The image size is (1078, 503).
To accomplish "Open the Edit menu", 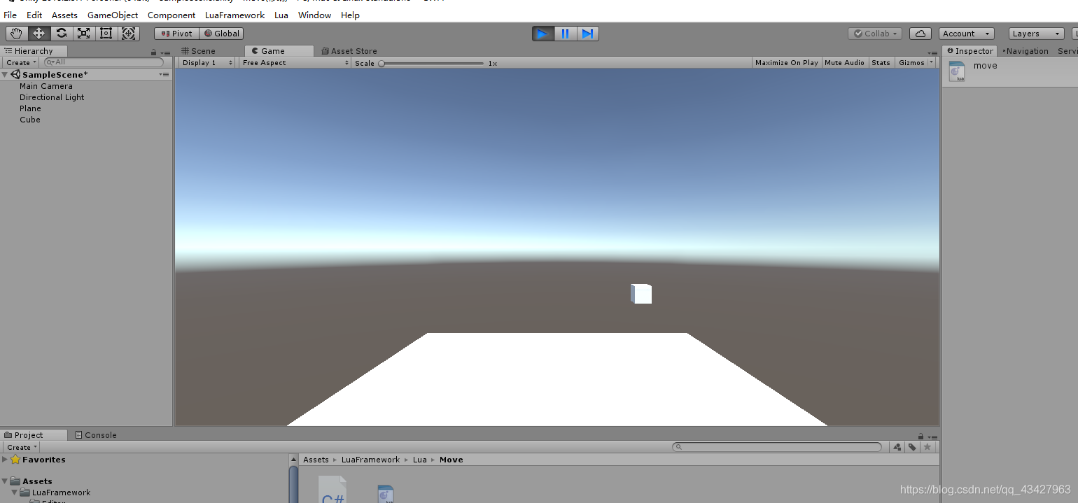I will point(34,15).
